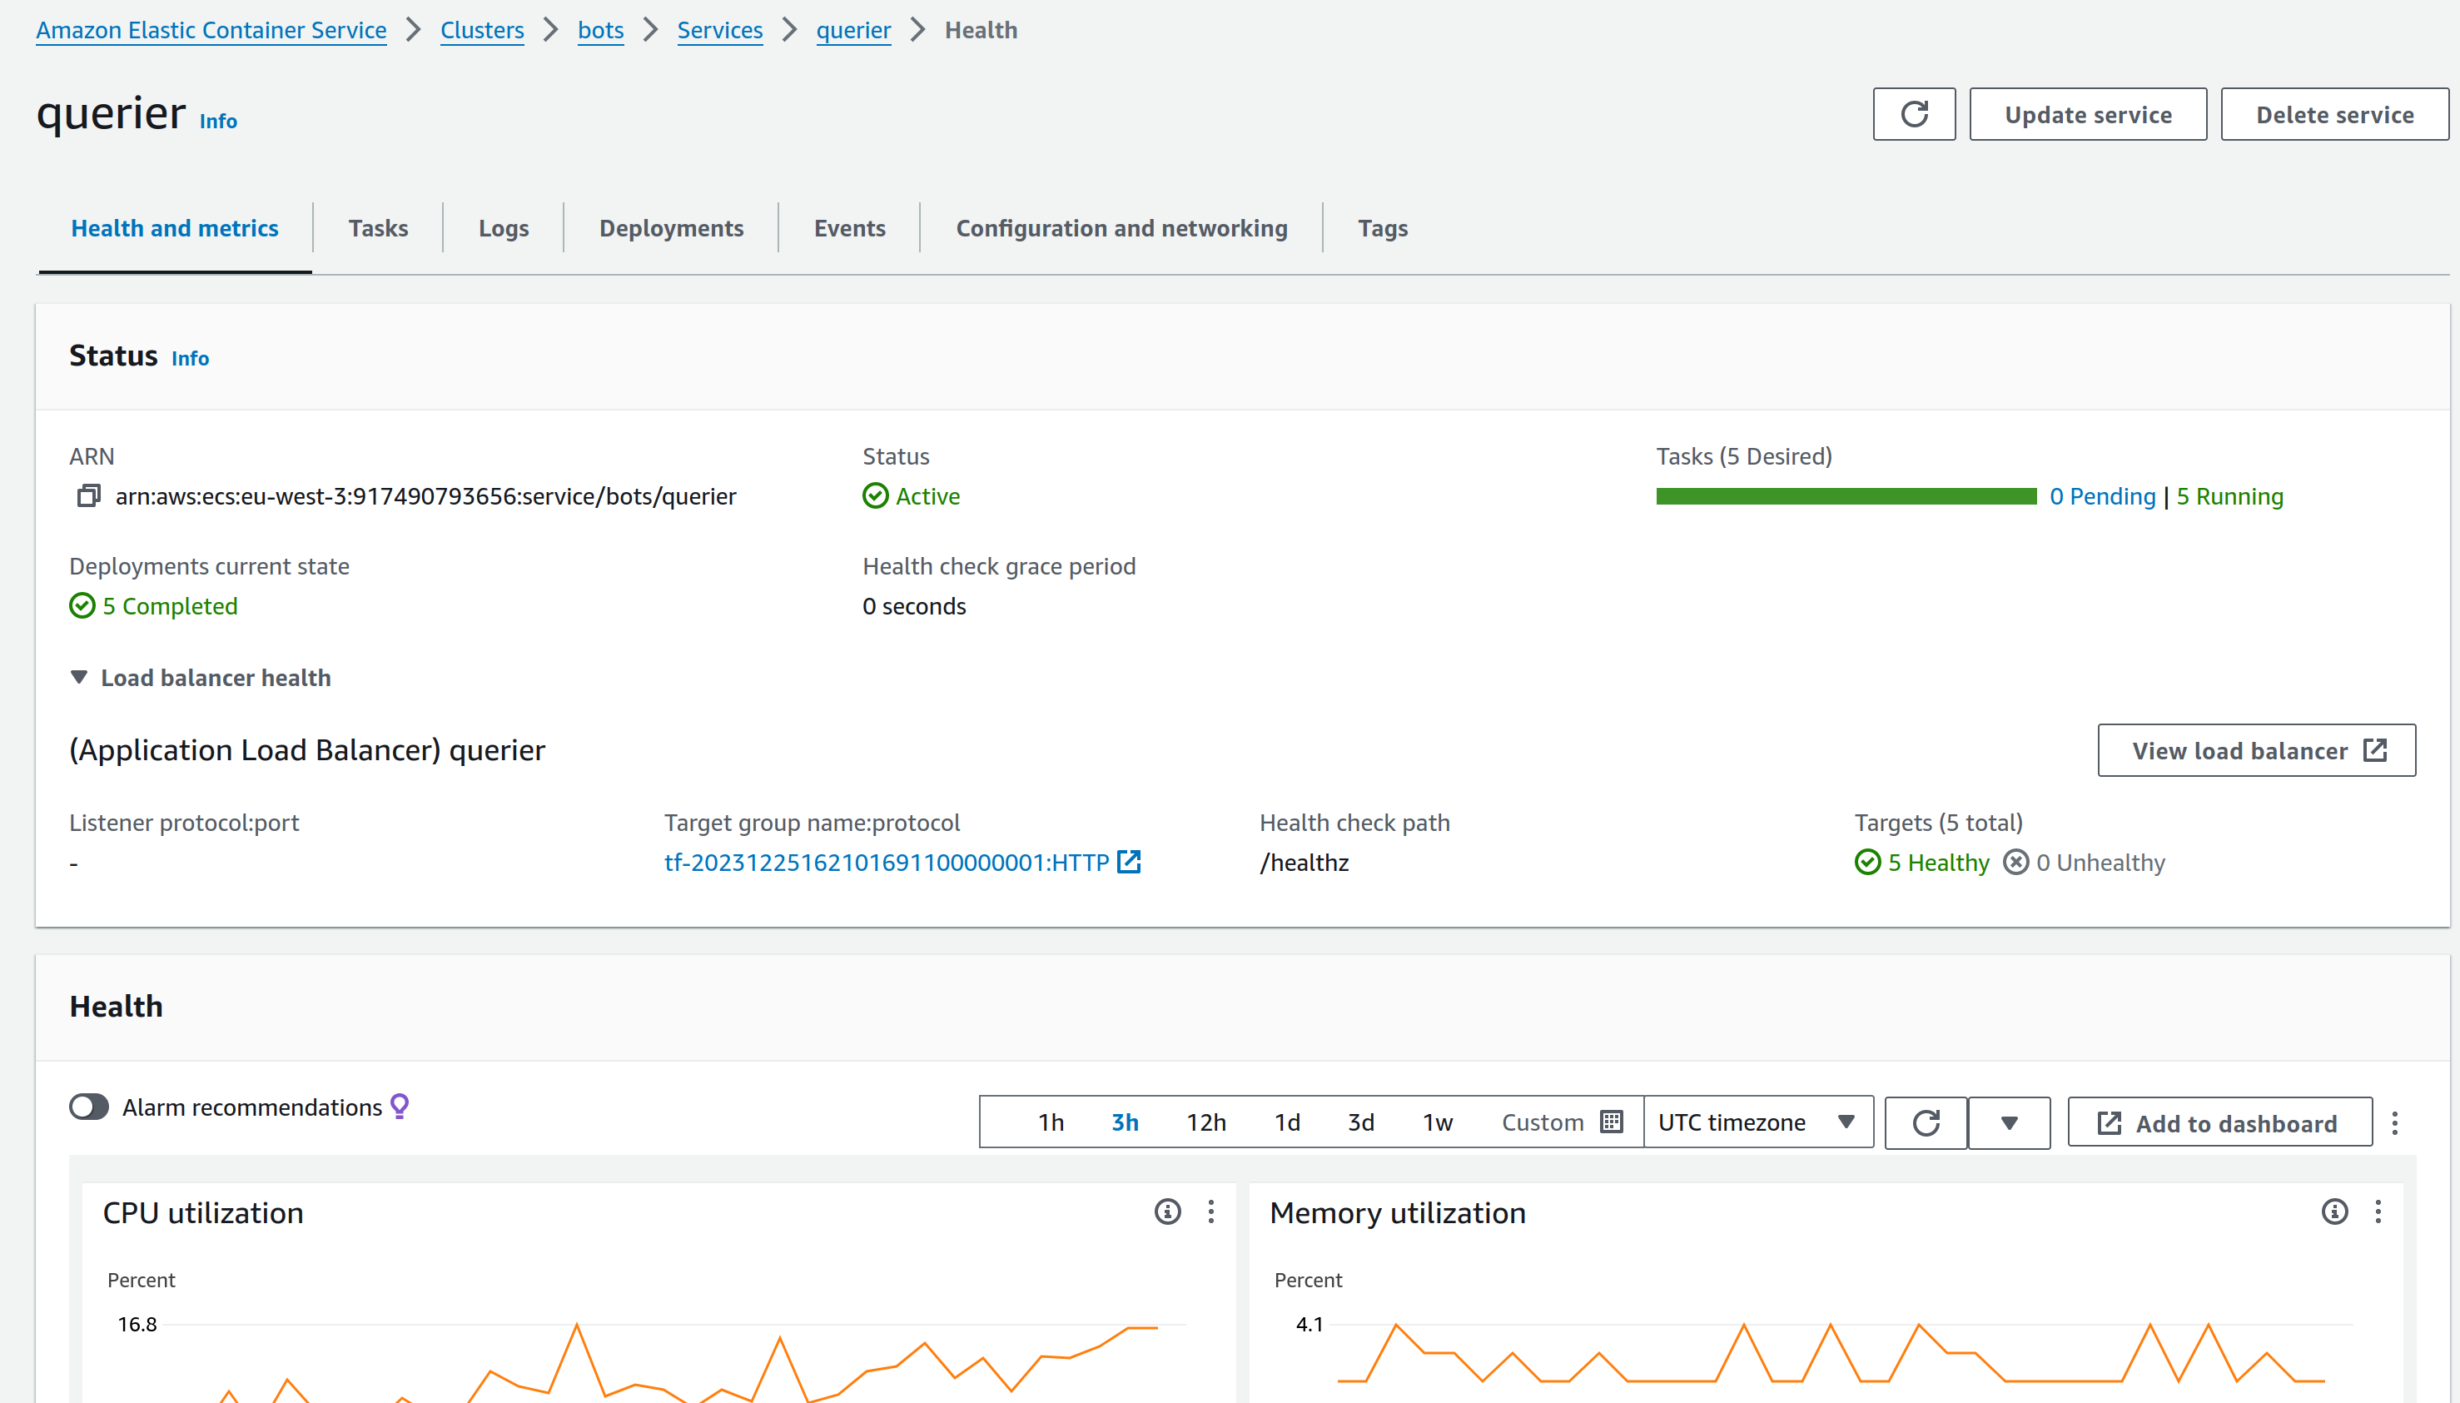This screenshot has height=1403, width=2460.
Task: Click the Update service button
Action: [x=2087, y=115]
